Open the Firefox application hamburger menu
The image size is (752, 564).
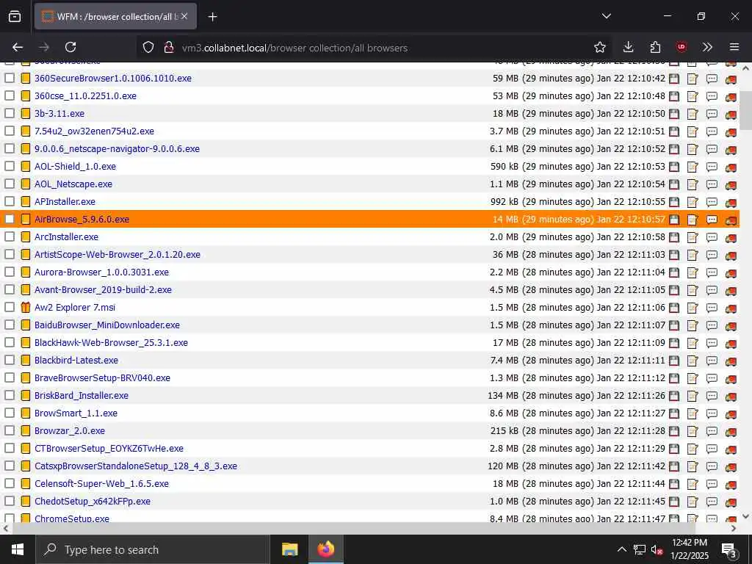(x=734, y=47)
